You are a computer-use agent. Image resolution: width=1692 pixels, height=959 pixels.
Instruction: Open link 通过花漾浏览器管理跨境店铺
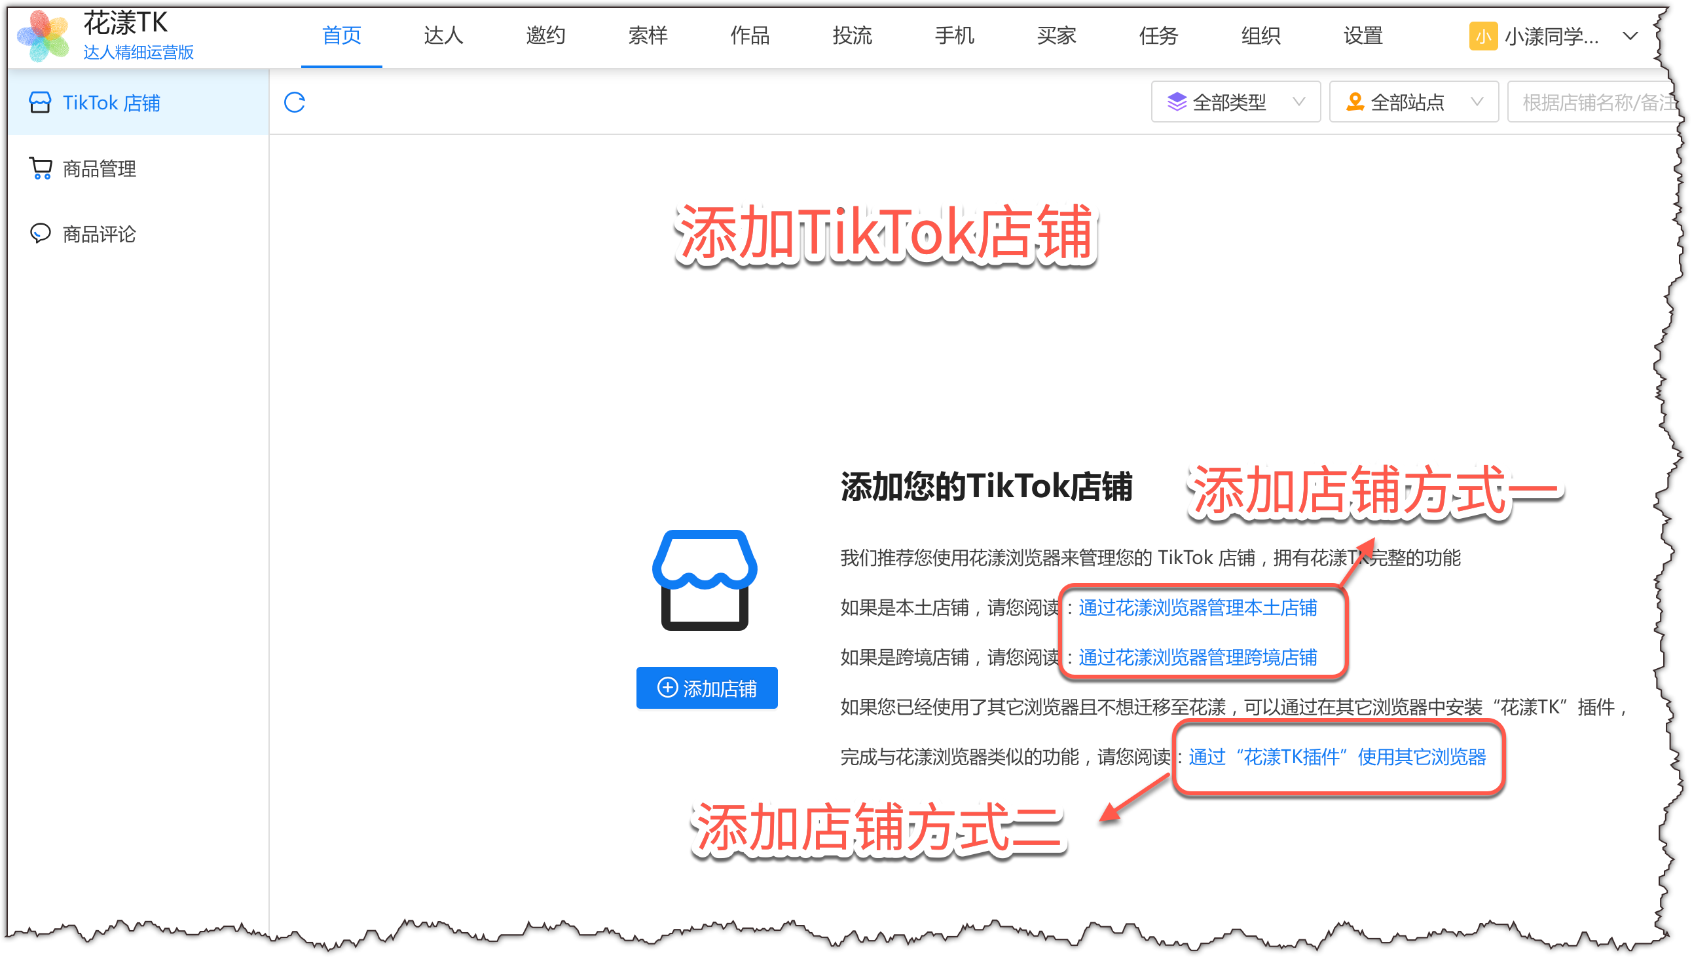[1198, 656]
